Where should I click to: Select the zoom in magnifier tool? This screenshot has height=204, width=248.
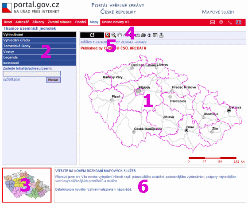click(x=108, y=35)
